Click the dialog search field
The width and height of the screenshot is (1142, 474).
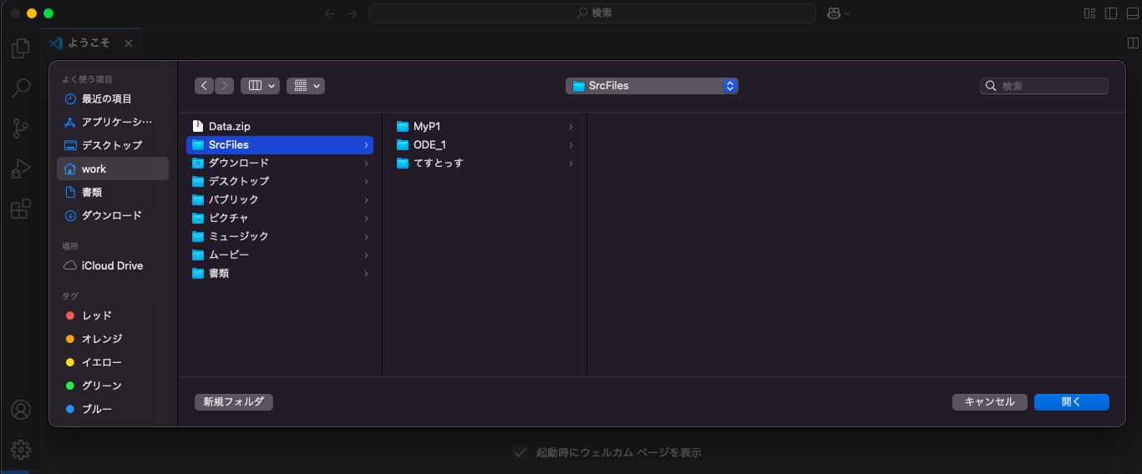click(x=1044, y=86)
